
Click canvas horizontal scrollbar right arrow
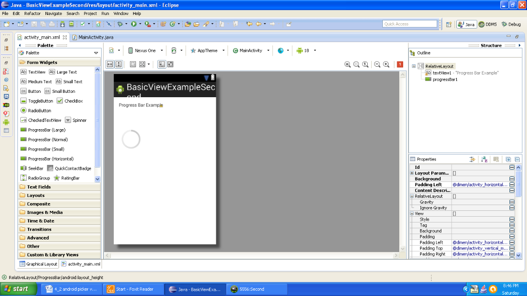pos(396,255)
